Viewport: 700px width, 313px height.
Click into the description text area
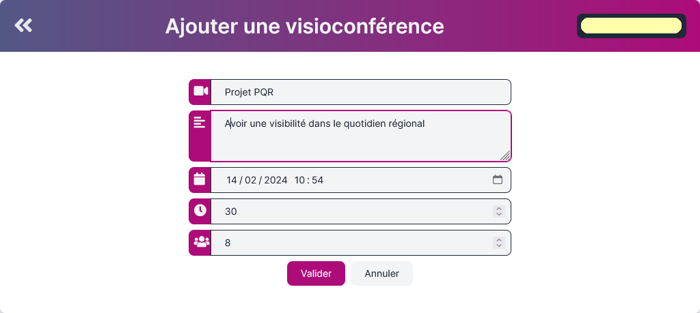click(361, 136)
